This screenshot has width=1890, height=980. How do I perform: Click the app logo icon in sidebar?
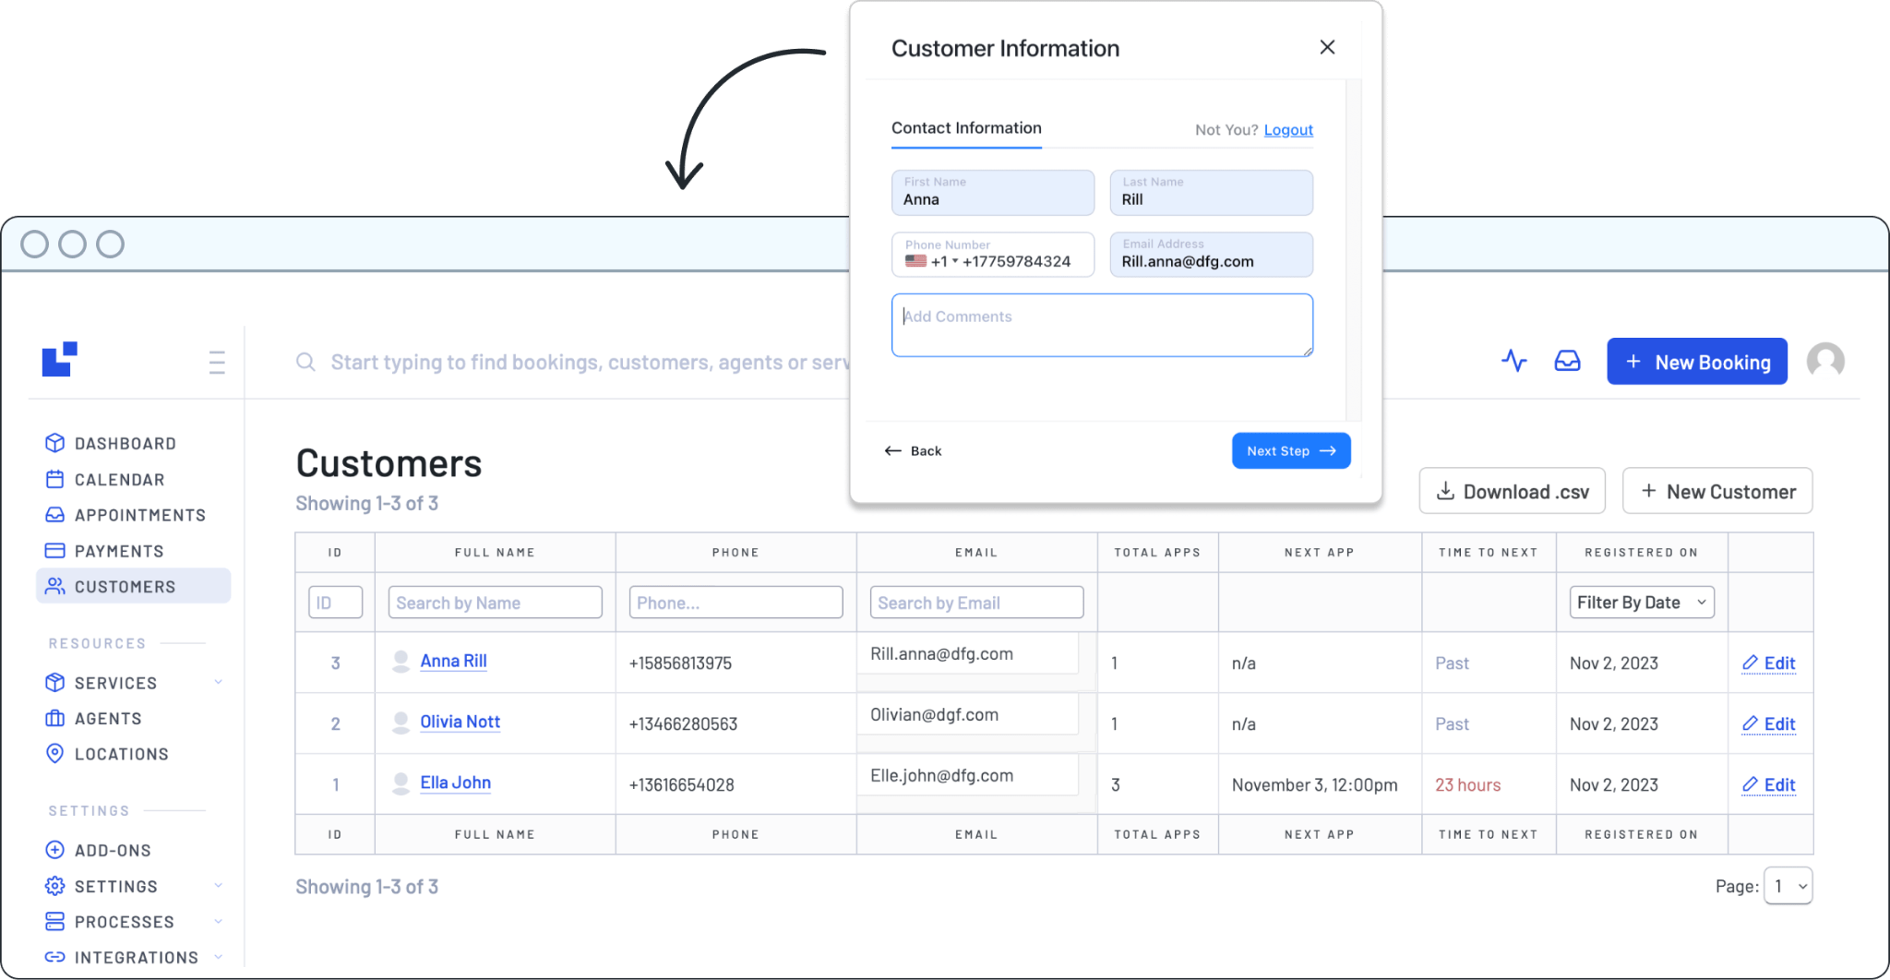coord(59,360)
